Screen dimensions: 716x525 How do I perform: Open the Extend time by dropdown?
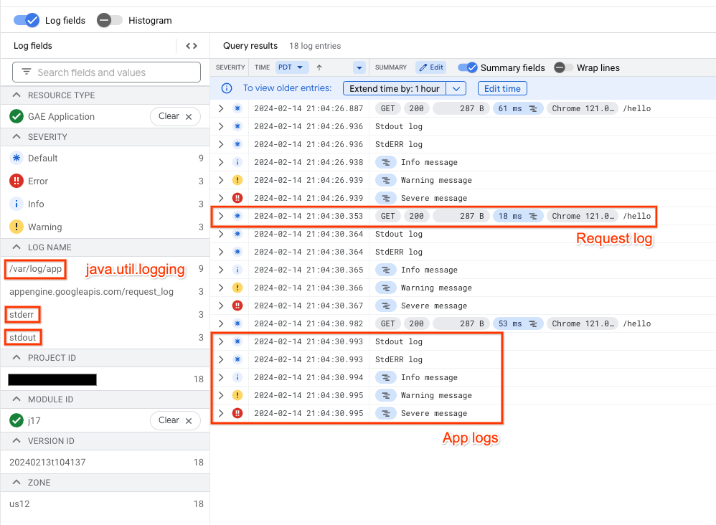[456, 87]
